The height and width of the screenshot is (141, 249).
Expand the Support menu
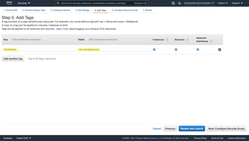[x=237, y=3]
